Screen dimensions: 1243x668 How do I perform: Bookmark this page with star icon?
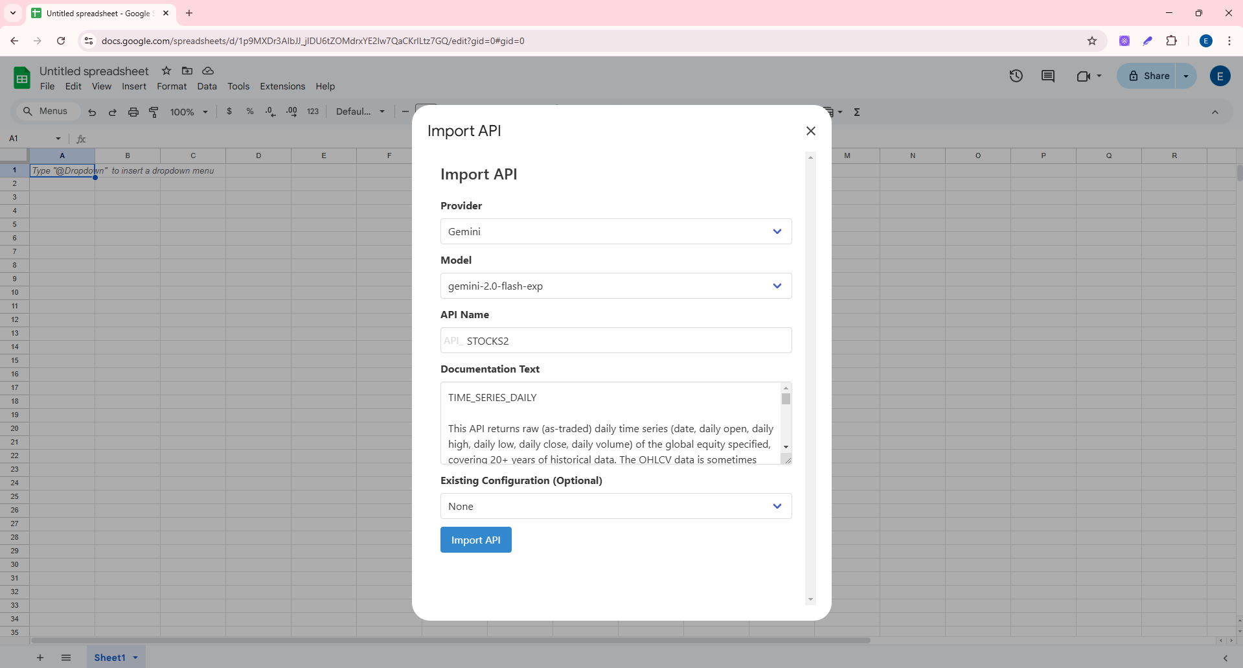pyautogui.click(x=1092, y=41)
